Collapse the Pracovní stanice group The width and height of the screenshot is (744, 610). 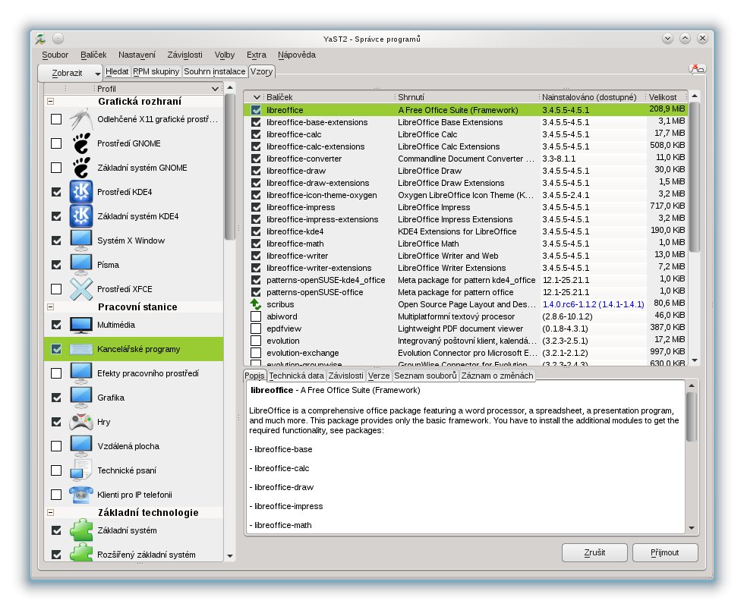coord(50,307)
